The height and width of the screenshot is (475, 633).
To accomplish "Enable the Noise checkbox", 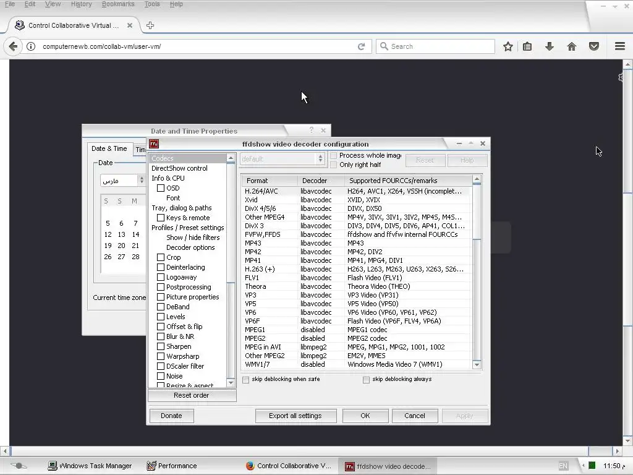I will pyautogui.click(x=161, y=376).
